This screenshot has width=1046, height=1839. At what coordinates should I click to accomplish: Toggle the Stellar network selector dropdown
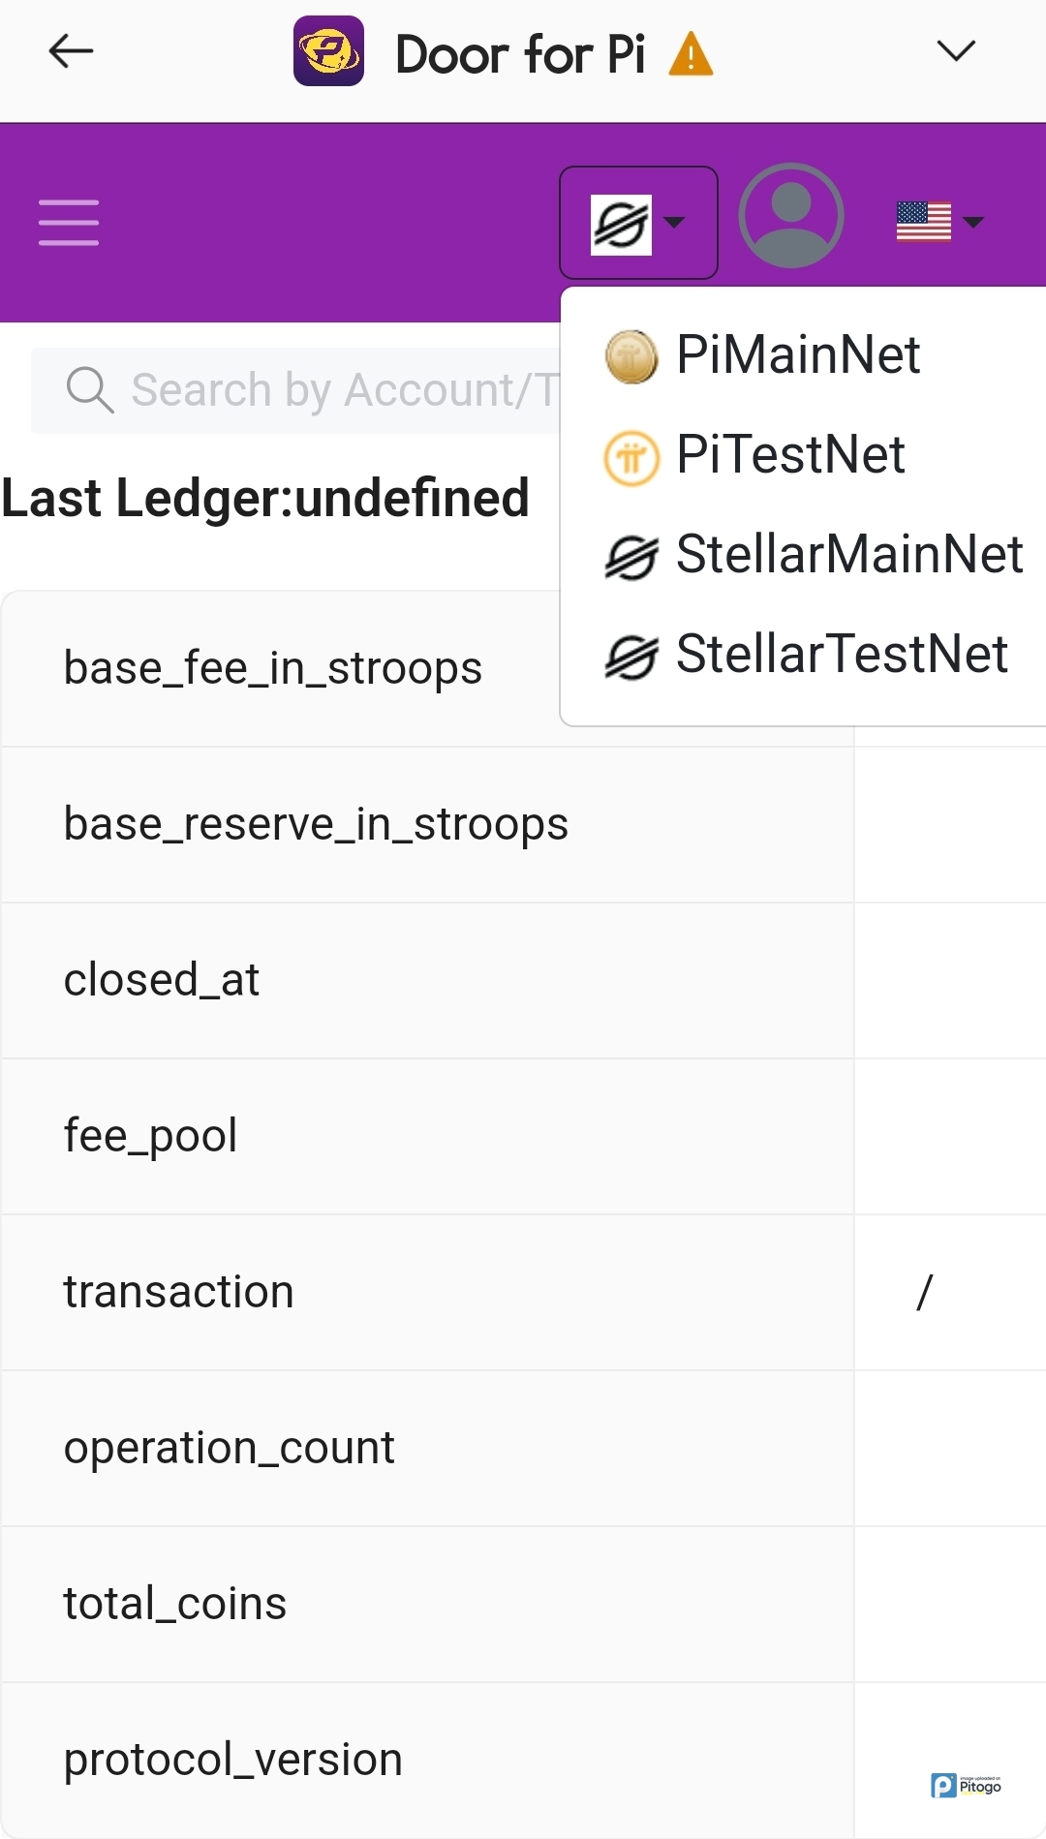pos(638,223)
